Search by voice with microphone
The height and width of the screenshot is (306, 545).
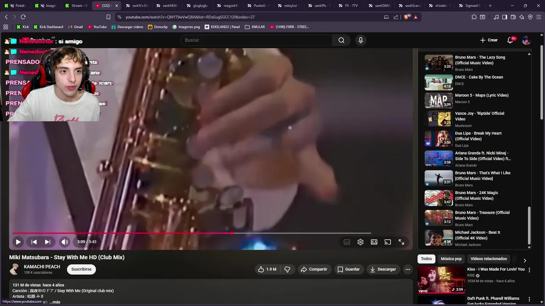(361, 40)
